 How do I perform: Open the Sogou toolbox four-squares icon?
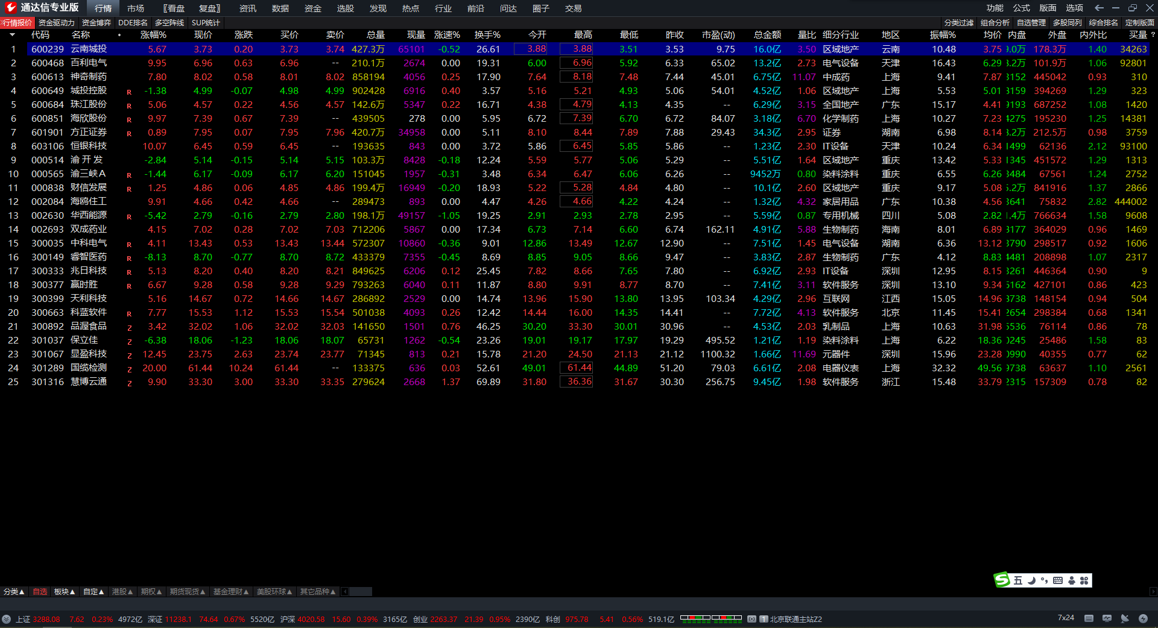click(1084, 580)
